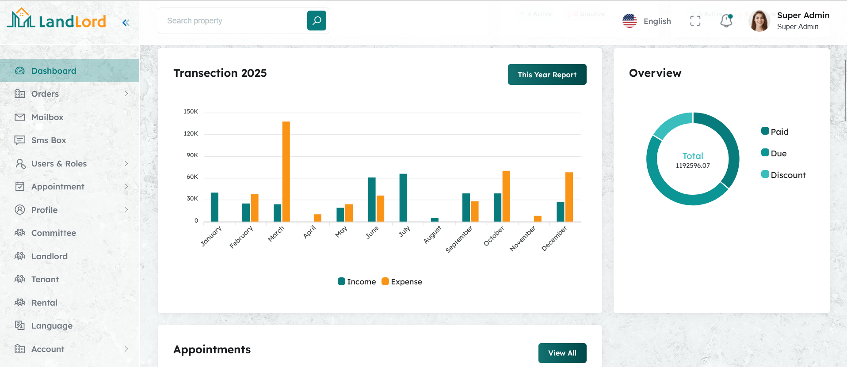Open the notifications bell
This screenshot has height=367, width=847.
726,21
